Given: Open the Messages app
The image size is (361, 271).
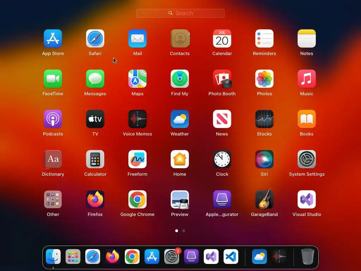Looking at the screenshot, I should point(95,79).
